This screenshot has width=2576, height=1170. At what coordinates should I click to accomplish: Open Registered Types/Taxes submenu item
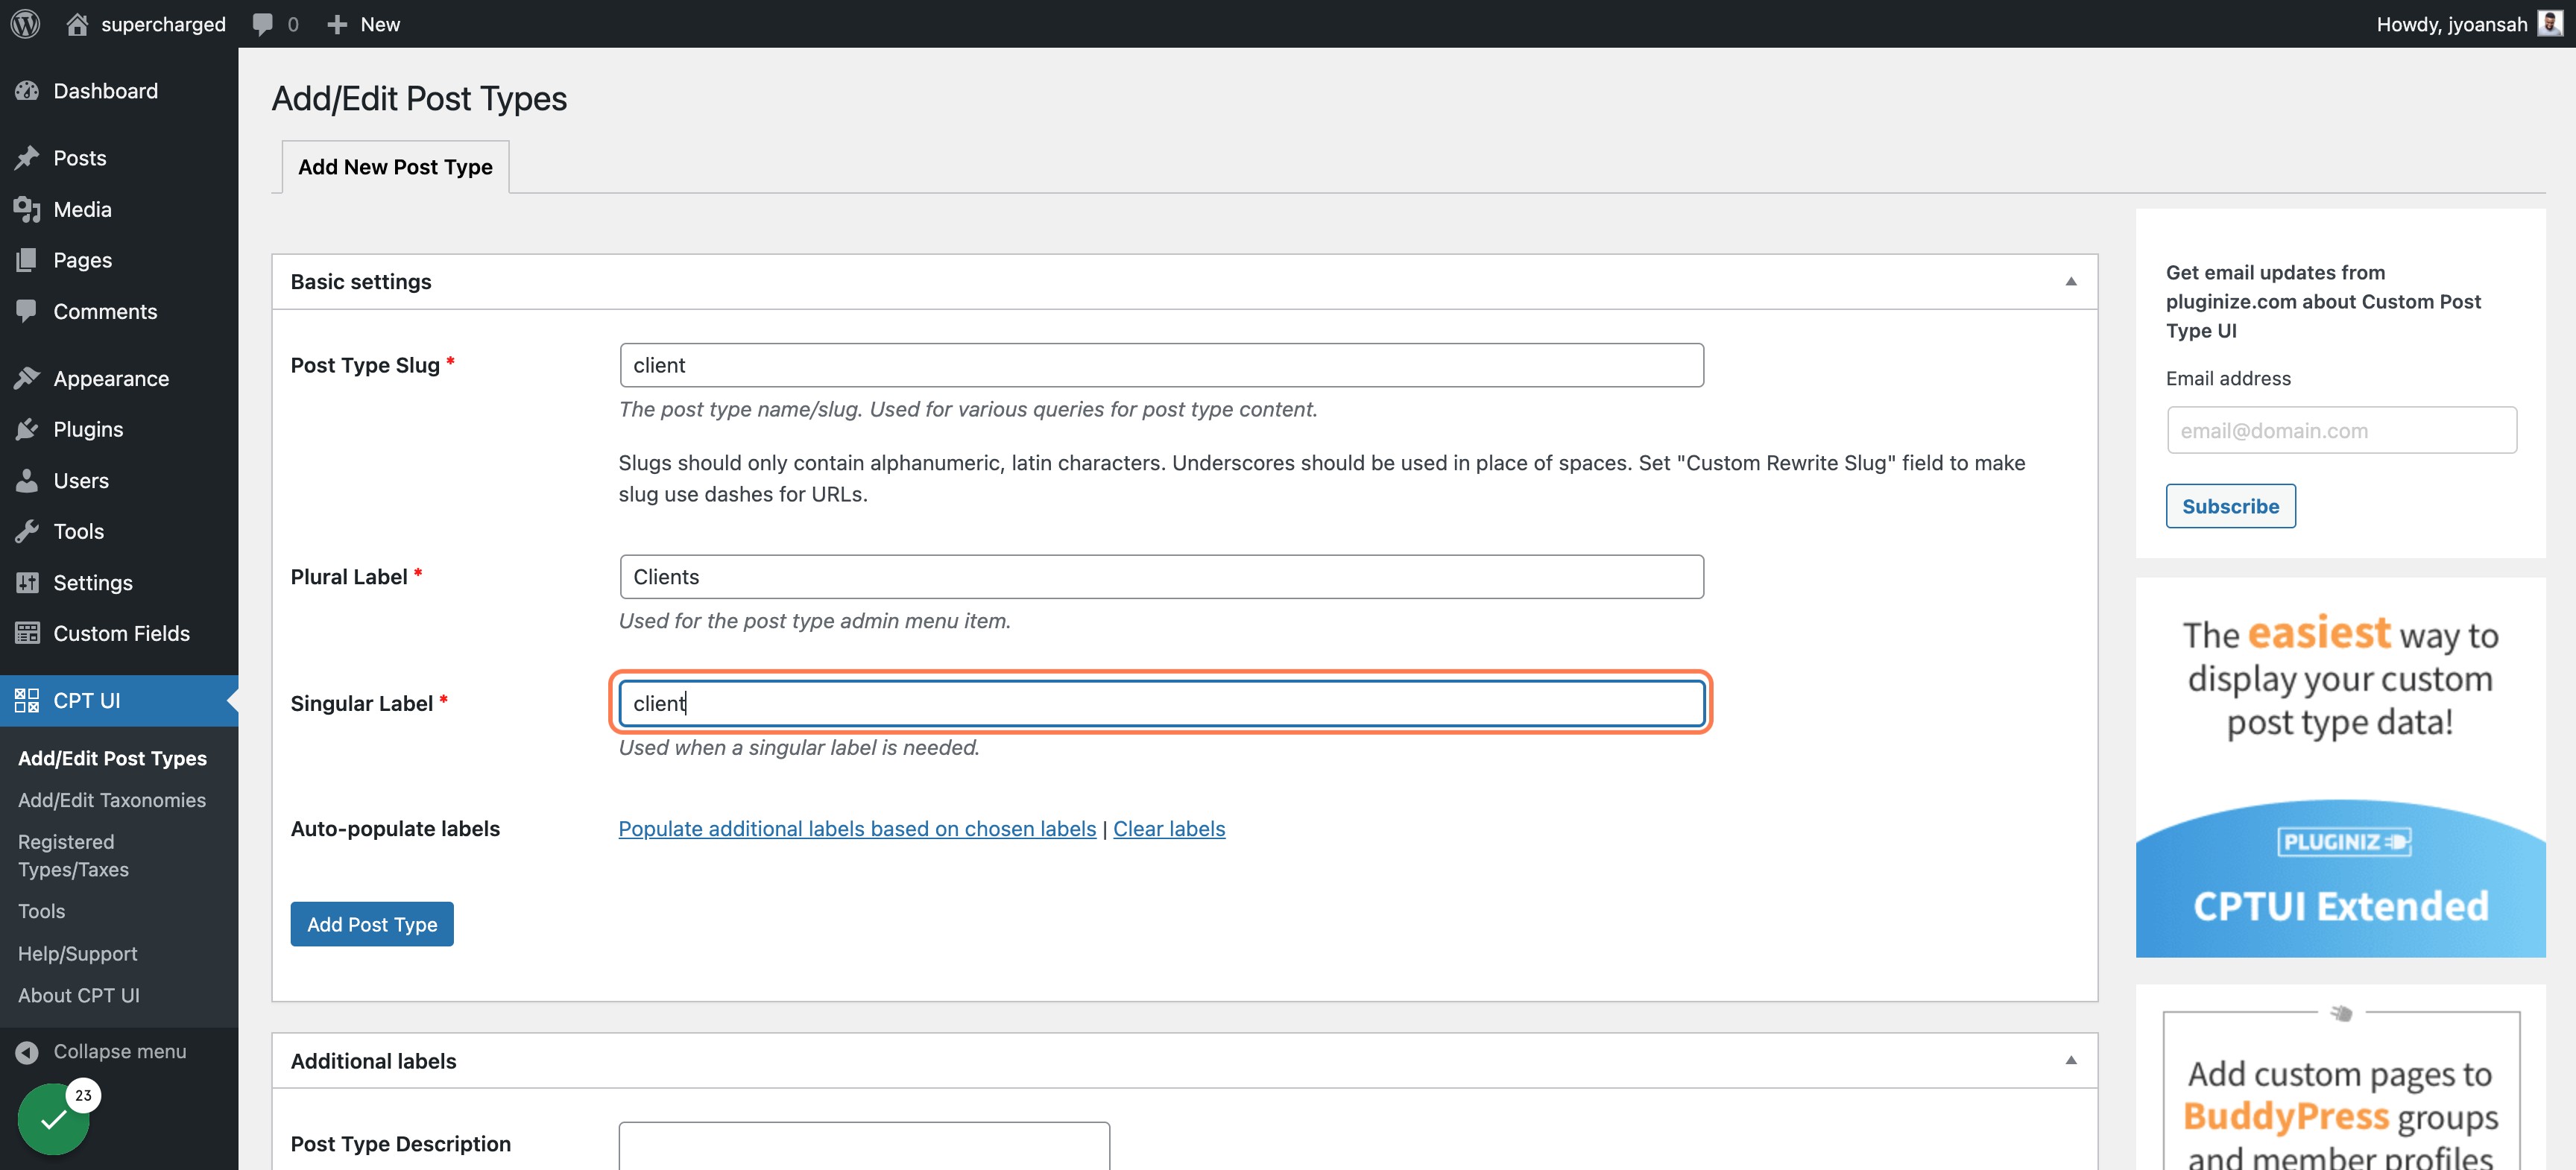74,856
